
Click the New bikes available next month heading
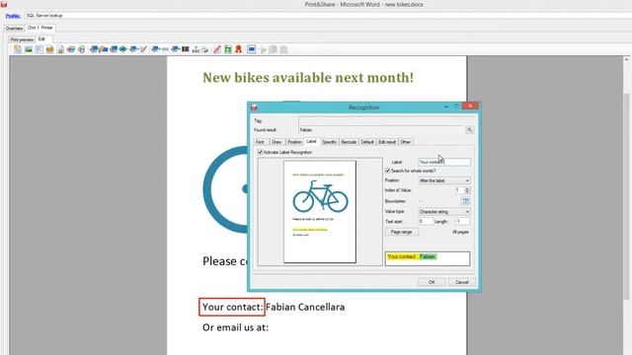[x=308, y=77]
